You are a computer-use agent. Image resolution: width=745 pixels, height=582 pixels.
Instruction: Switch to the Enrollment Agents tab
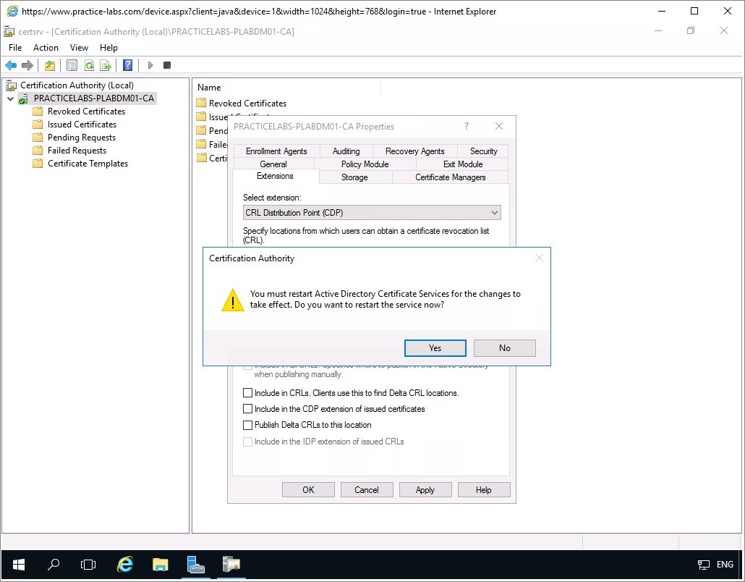click(x=276, y=151)
